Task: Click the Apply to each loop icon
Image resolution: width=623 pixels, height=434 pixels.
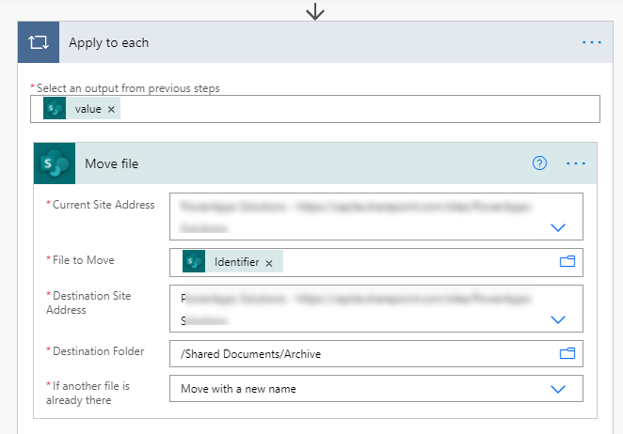Action: tap(39, 42)
